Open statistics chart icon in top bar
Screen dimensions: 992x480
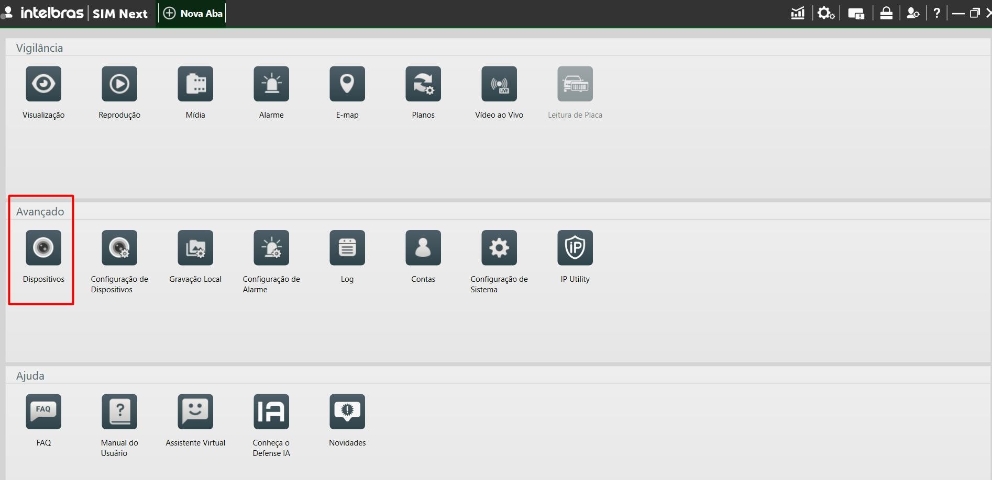point(798,13)
